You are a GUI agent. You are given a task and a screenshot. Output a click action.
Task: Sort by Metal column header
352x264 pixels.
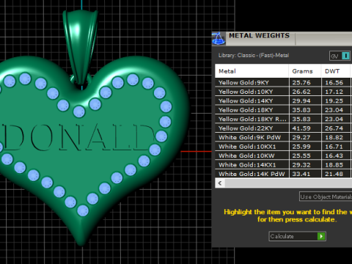click(x=252, y=71)
